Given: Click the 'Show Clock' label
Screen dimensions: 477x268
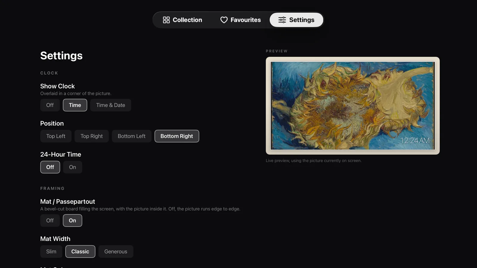Looking at the screenshot, I should coord(58,86).
